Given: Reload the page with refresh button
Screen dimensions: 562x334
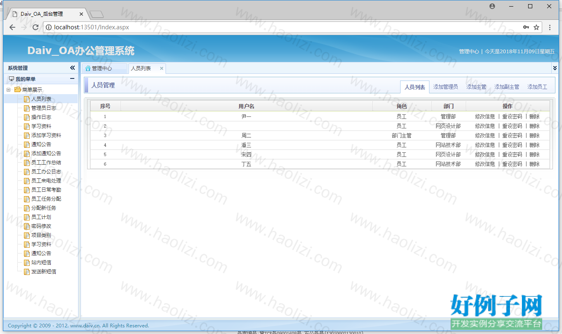Looking at the screenshot, I should coord(35,27).
